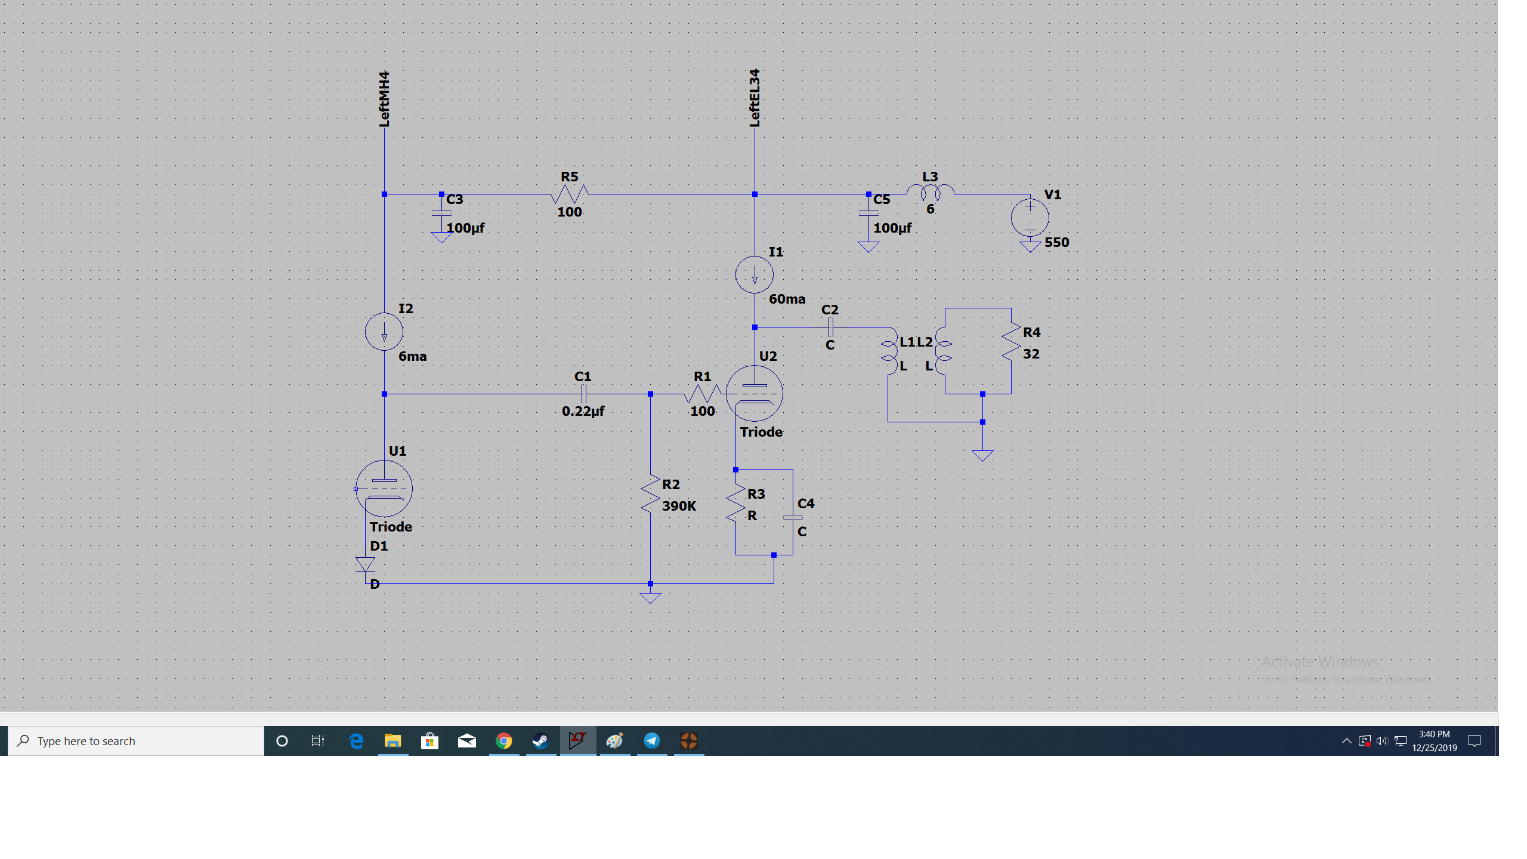1527x859 pixels.
Task: Open Task View in taskbar
Action: (x=318, y=741)
